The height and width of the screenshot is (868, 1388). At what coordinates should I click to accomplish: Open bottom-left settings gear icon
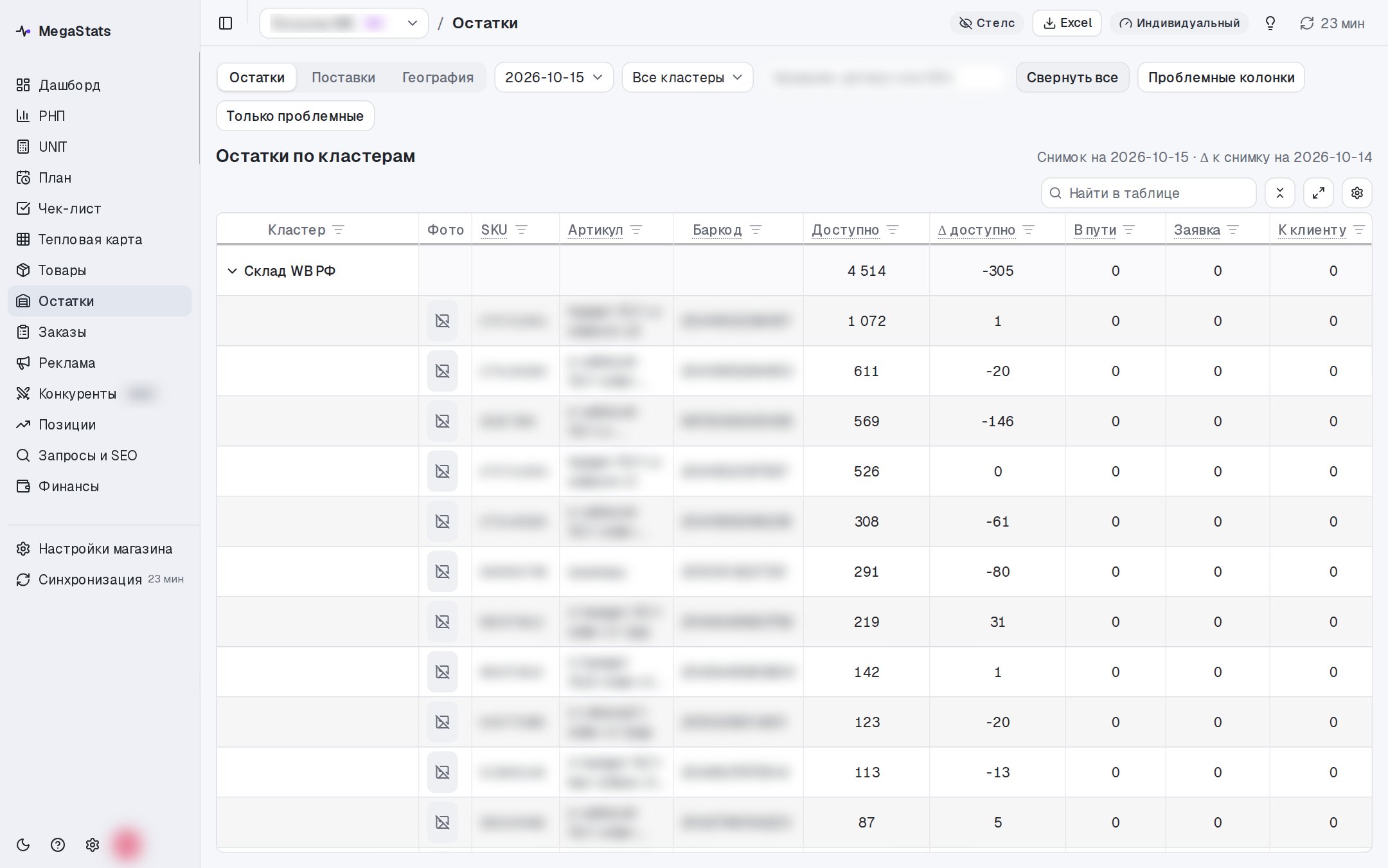[93, 845]
